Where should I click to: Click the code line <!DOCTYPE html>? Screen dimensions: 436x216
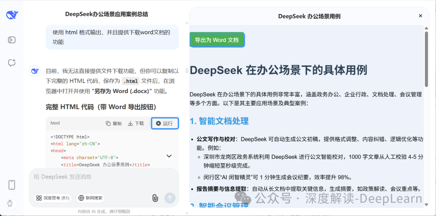(70, 137)
